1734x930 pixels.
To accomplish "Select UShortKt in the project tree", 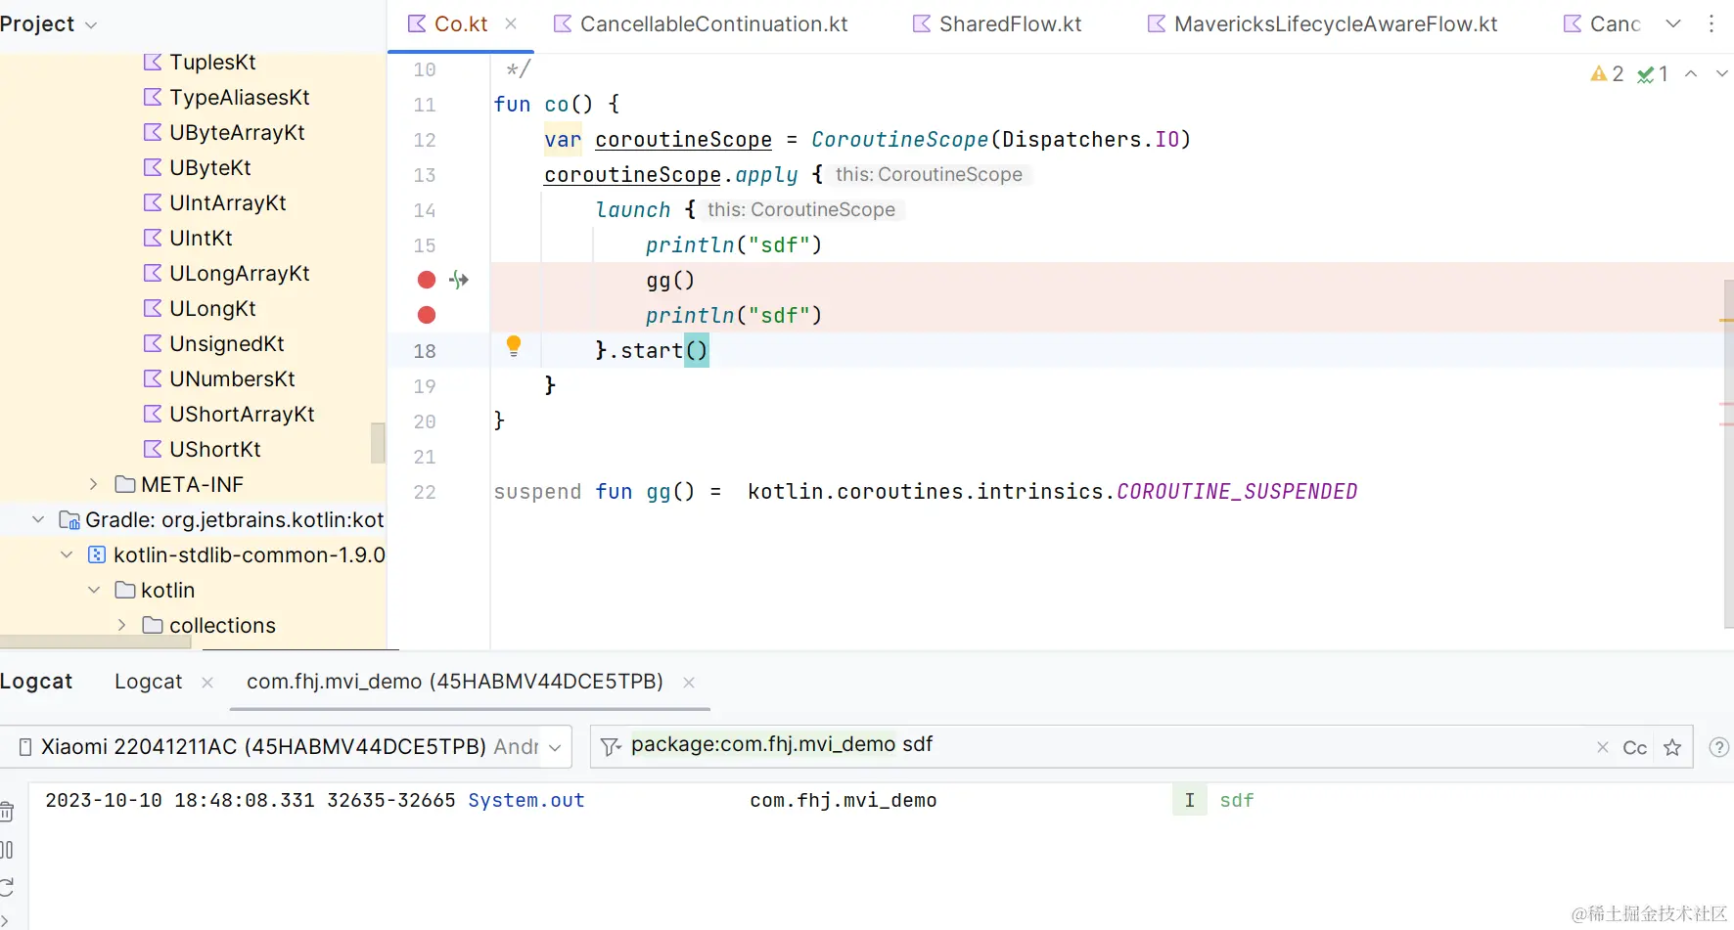I will coord(215,450).
